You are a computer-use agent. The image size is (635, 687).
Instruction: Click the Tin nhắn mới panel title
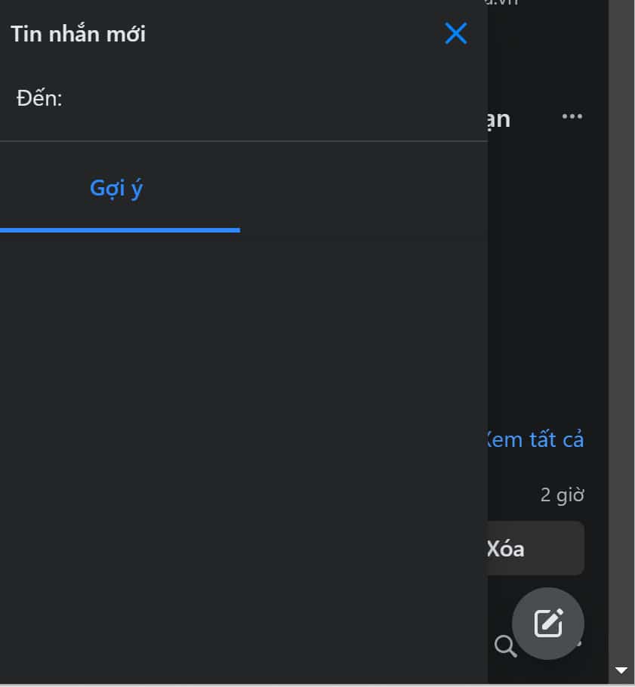(79, 34)
